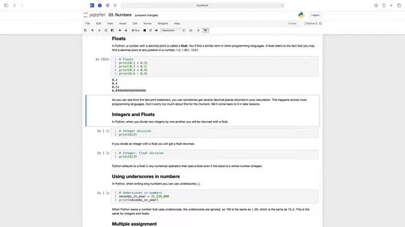Click the unsaved changes status
The width and height of the screenshot is (405, 227).
[x=146, y=15]
